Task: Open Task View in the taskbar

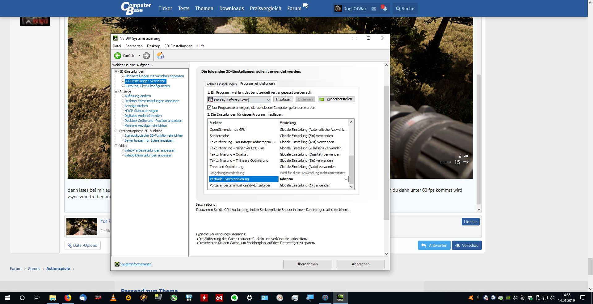Action: [37, 298]
